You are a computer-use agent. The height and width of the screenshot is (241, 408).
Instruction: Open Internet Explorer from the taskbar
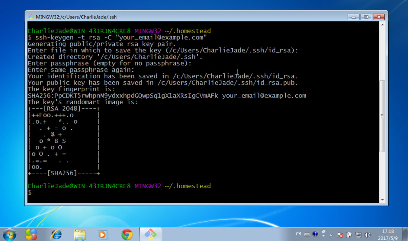(x=56, y=235)
